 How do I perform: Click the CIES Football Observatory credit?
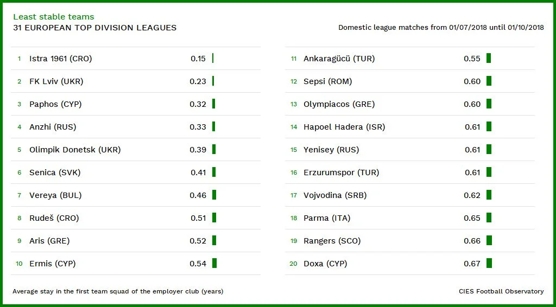click(x=501, y=291)
